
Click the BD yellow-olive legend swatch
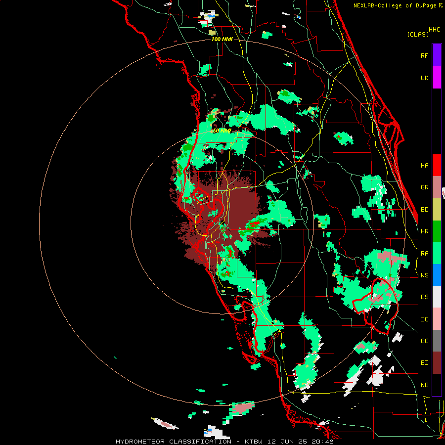(437, 210)
